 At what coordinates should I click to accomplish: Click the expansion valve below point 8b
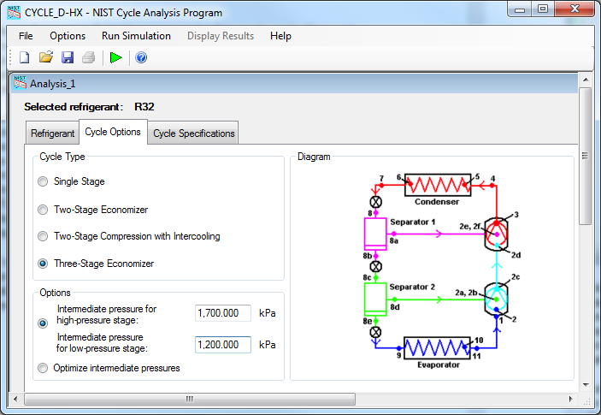375,266
